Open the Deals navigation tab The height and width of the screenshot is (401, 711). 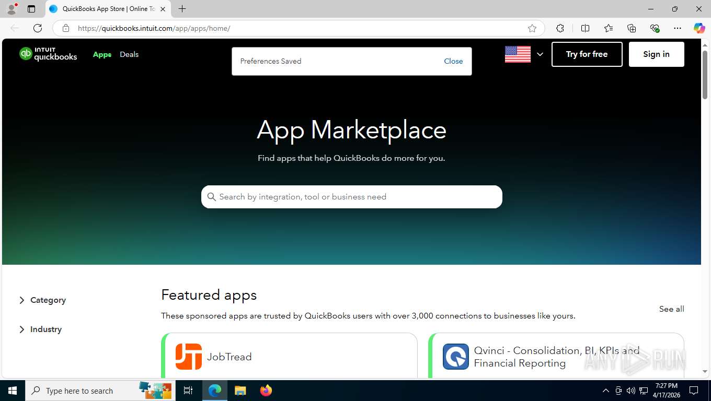[129, 54]
